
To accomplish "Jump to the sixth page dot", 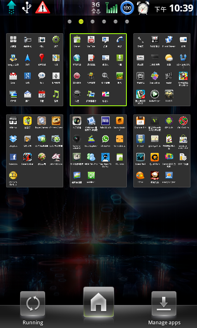I will [x=127, y=22].
